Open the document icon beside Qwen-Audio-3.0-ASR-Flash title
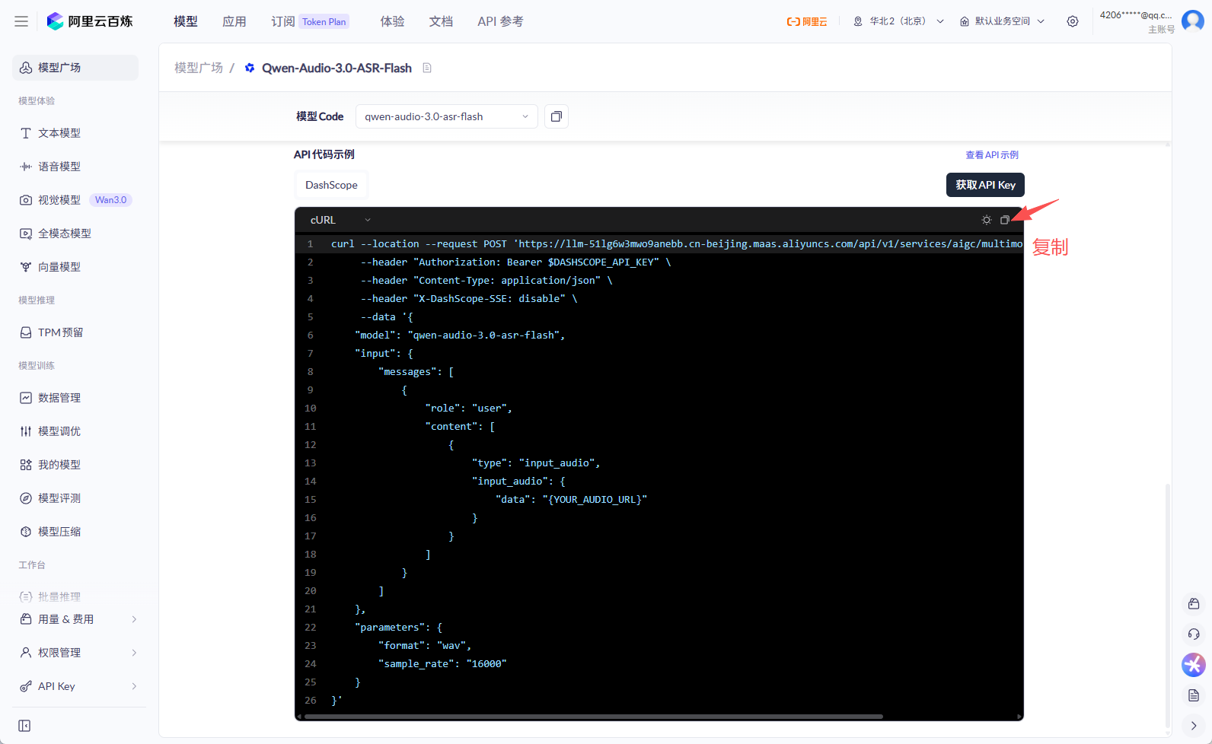 [427, 68]
